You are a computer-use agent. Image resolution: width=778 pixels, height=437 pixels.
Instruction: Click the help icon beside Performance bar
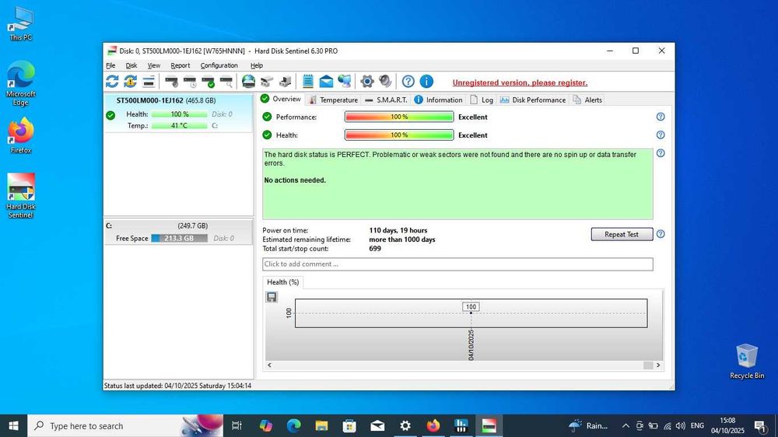pyautogui.click(x=661, y=117)
